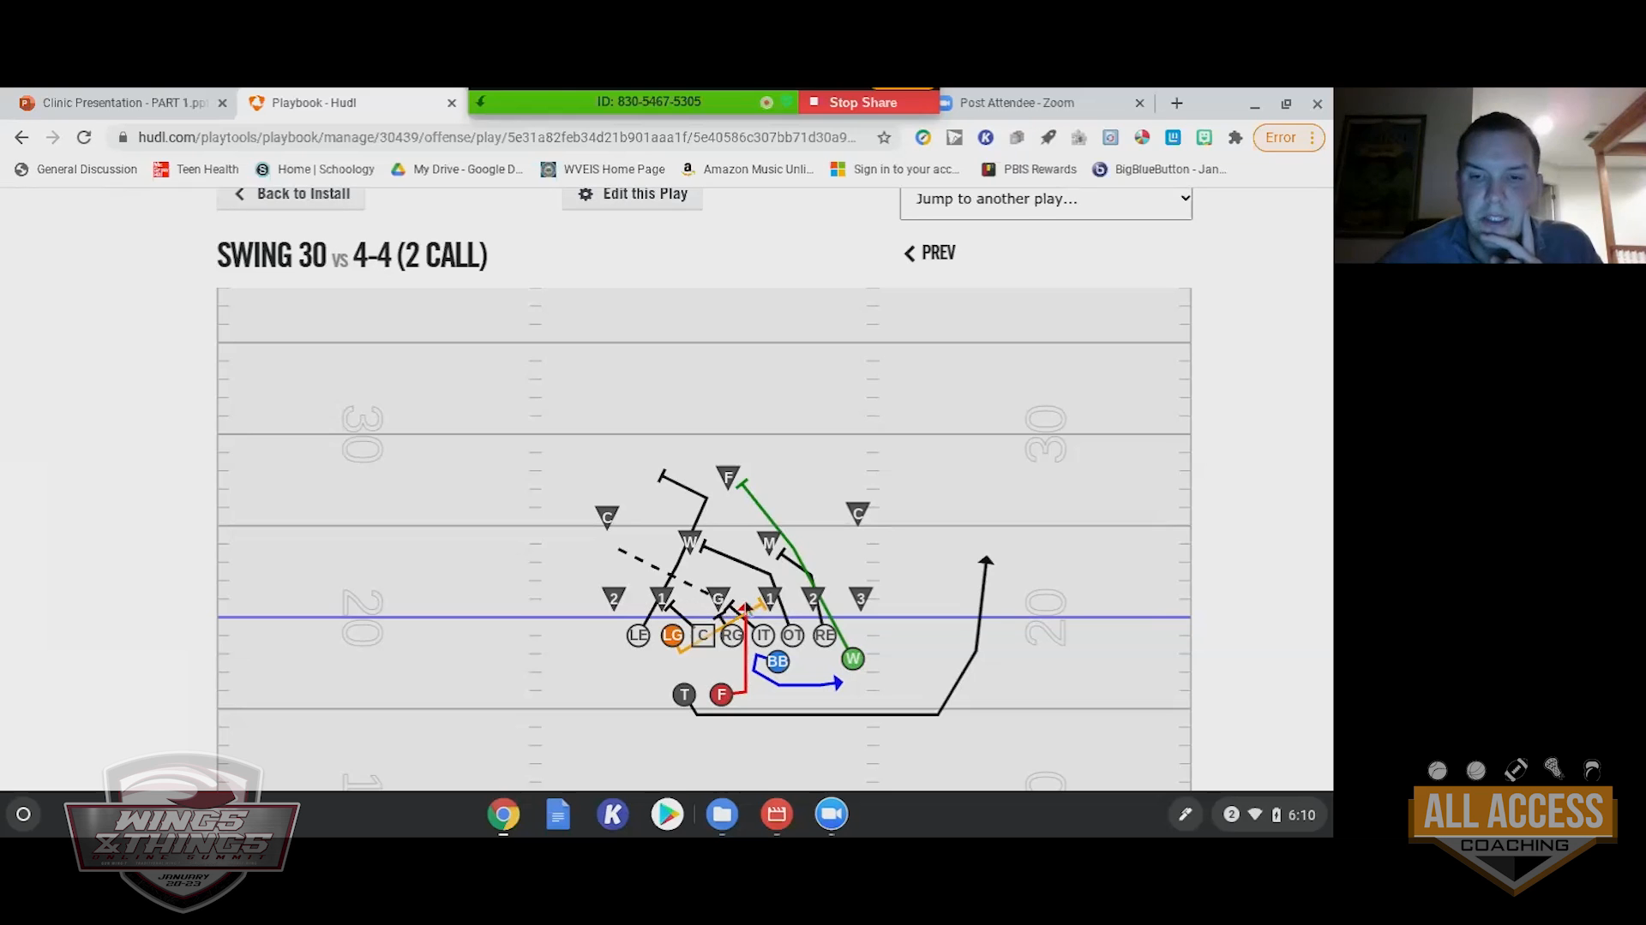The image size is (1646, 925).
Task: Open the Error menu in Chrome toolbar
Action: point(1288,137)
